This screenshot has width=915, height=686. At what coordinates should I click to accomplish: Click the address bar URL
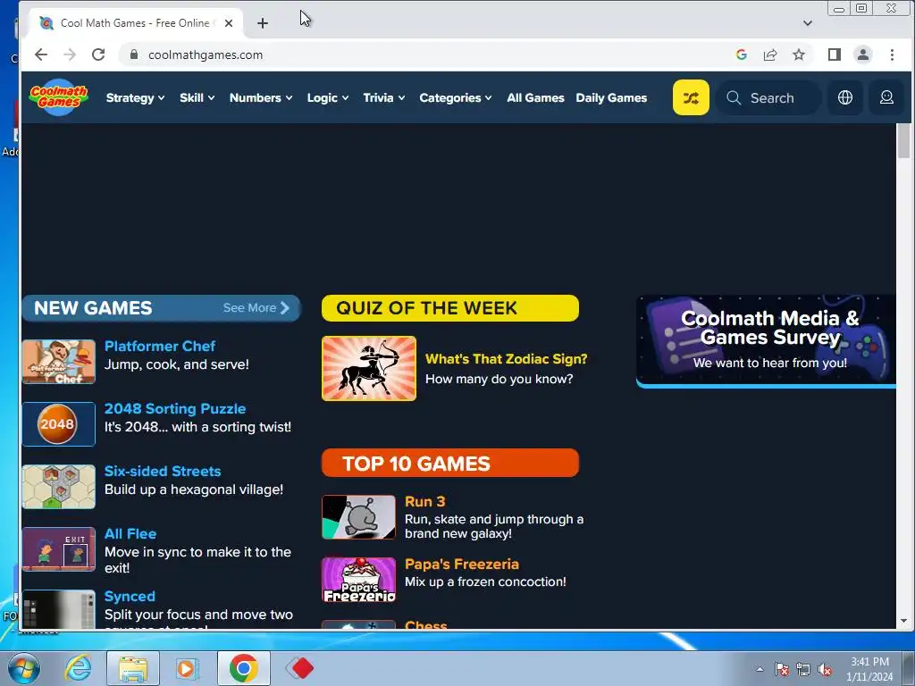(x=206, y=54)
